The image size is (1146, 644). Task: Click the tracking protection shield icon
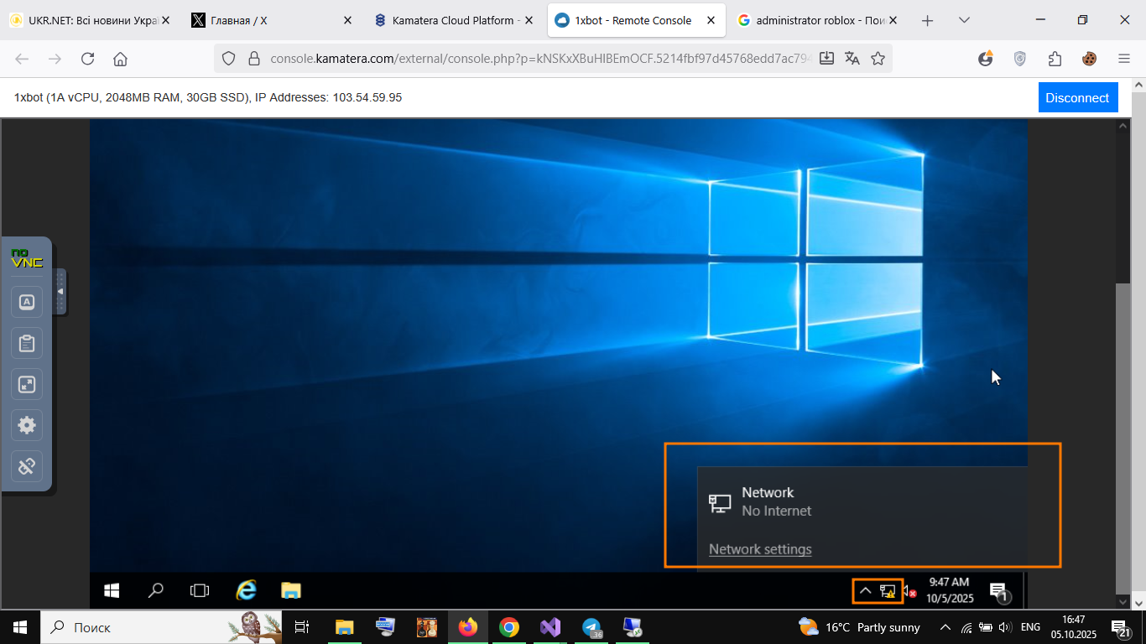pos(228,59)
